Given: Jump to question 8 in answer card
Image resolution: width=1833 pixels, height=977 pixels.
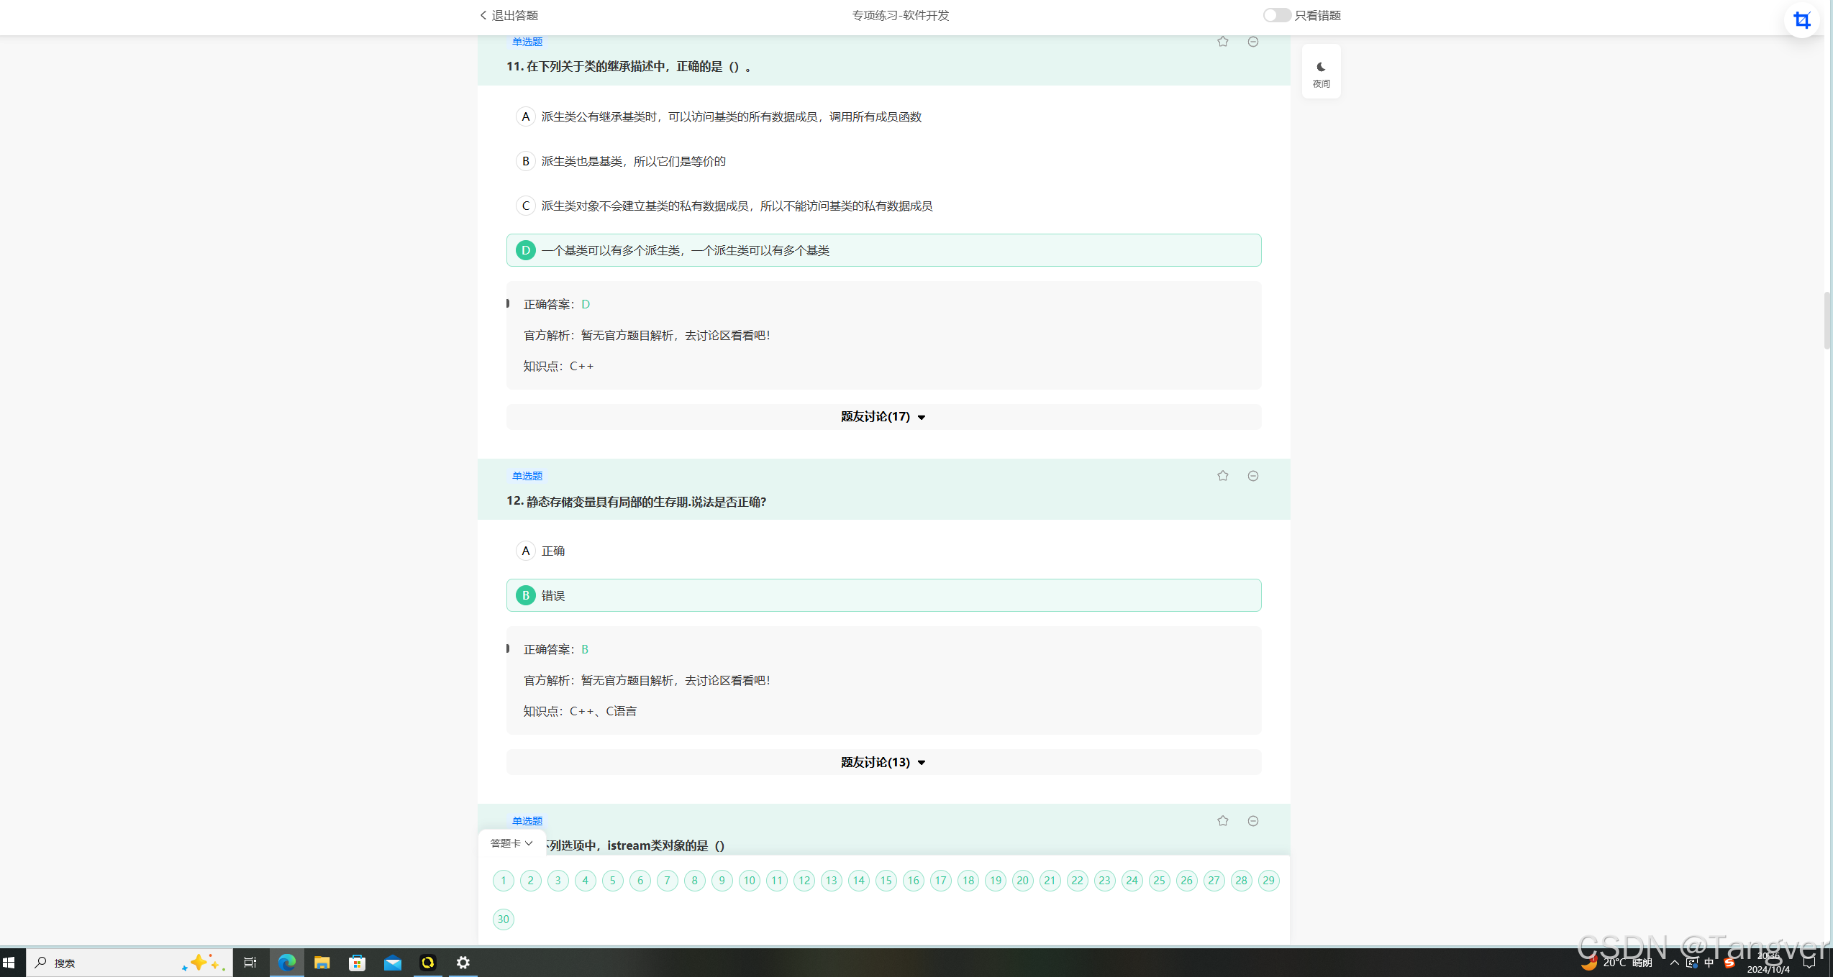Looking at the screenshot, I should (695, 881).
